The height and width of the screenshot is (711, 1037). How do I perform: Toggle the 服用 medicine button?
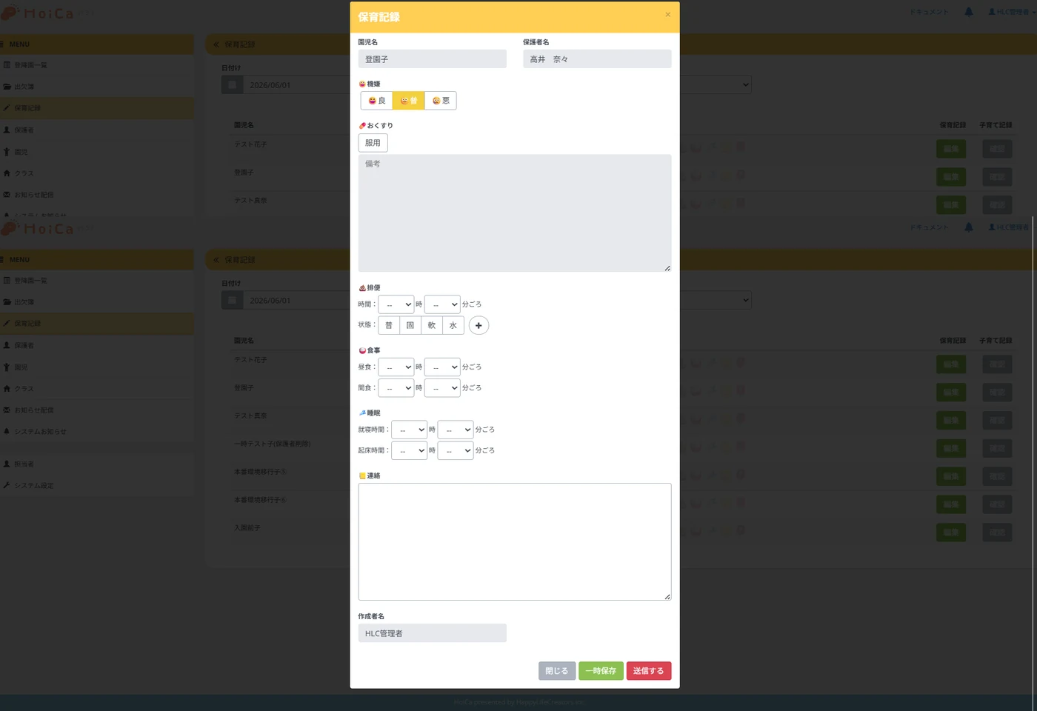click(373, 143)
